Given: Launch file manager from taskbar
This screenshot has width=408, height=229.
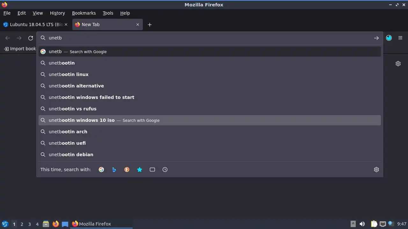Looking at the screenshot, I should coord(46,224).
